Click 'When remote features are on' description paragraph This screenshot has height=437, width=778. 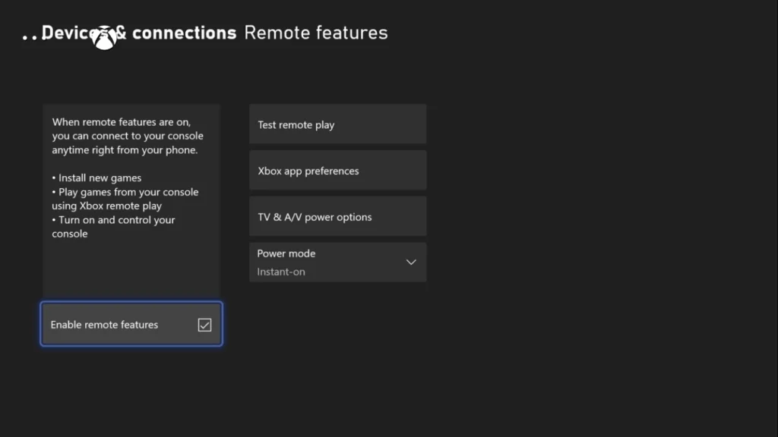[128, 136]
